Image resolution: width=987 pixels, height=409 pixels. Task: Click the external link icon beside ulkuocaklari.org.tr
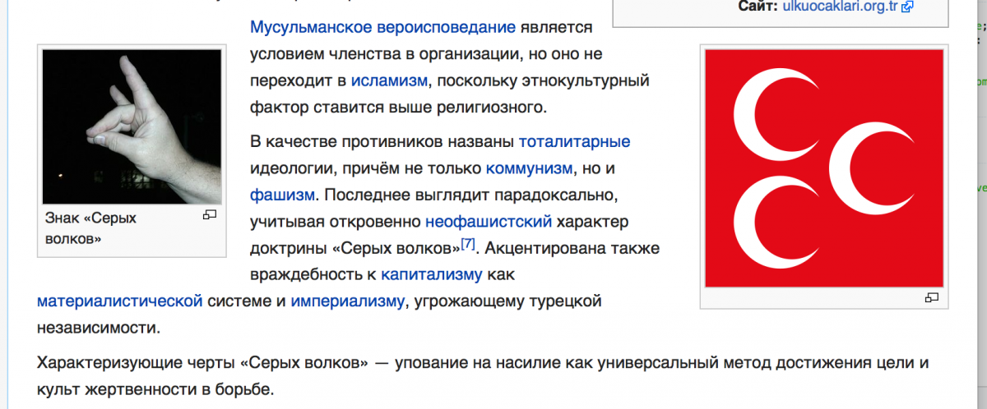click(x=908, y=7)
